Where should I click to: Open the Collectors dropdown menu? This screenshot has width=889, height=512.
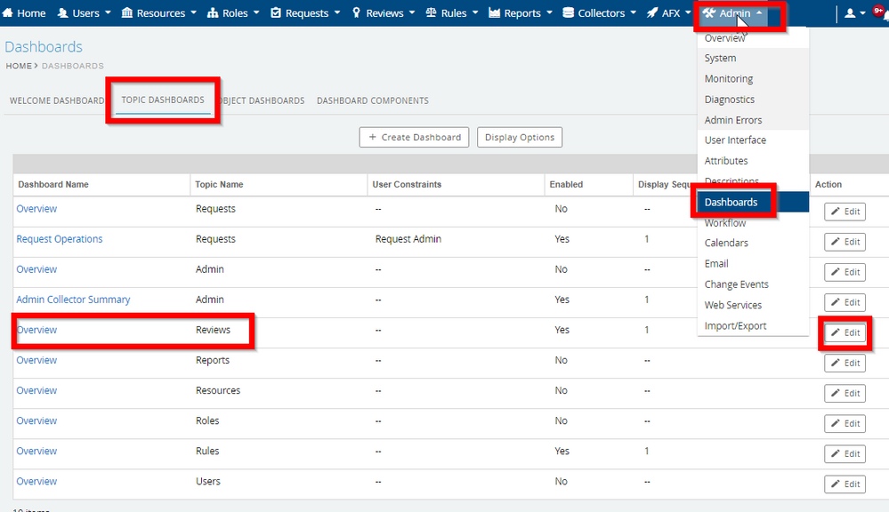pyautogui.click(x=600, y=13)
